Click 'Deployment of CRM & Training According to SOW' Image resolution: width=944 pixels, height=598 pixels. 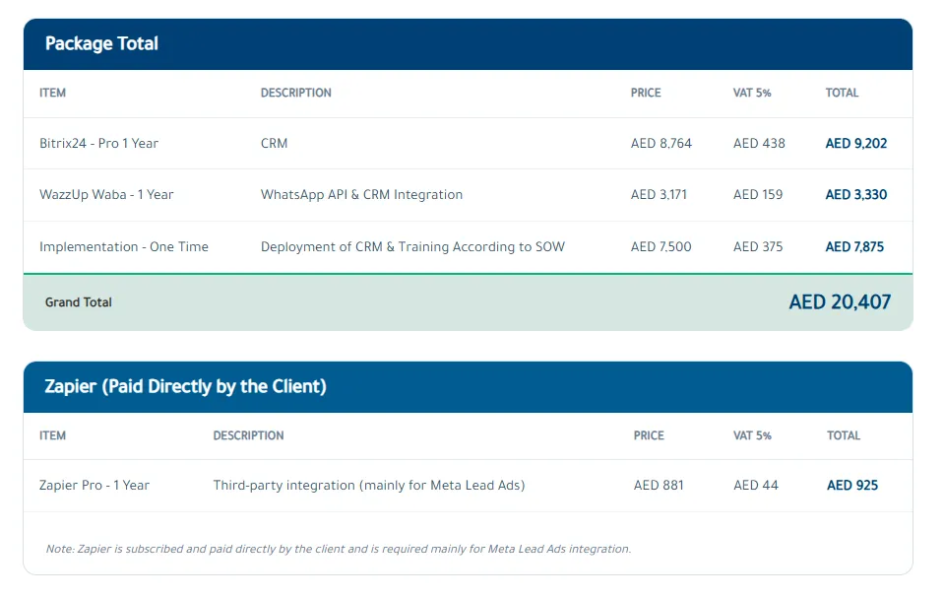(413, 246)
